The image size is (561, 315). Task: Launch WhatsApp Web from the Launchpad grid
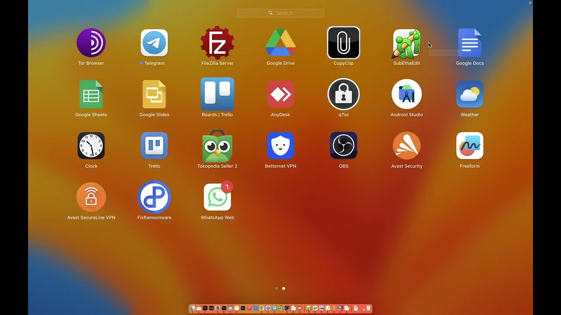(x=217, y=197)
